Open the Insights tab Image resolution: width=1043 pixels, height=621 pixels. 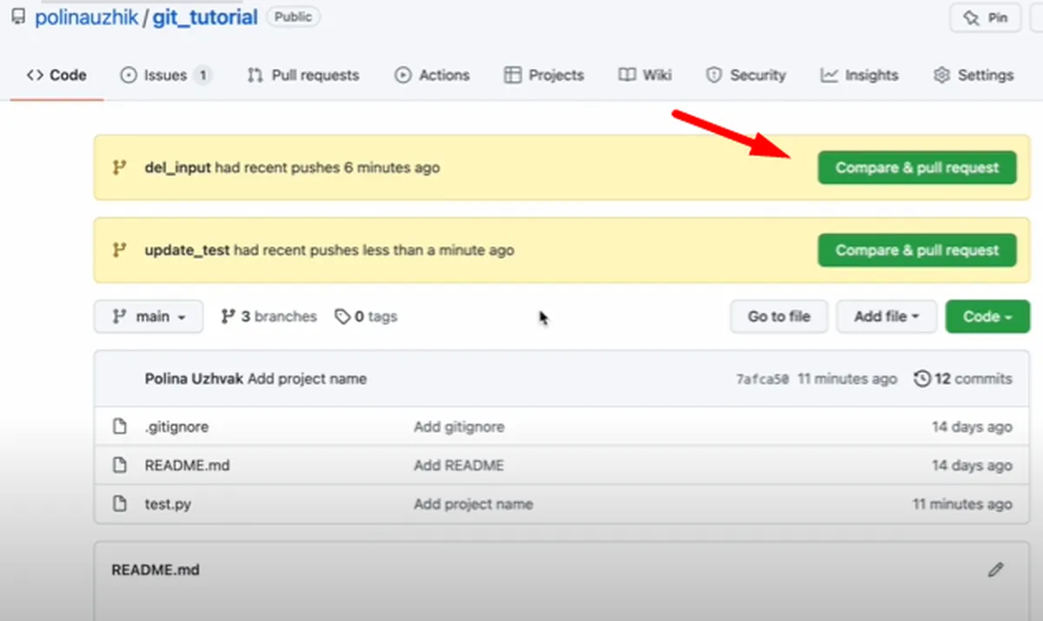859,75
